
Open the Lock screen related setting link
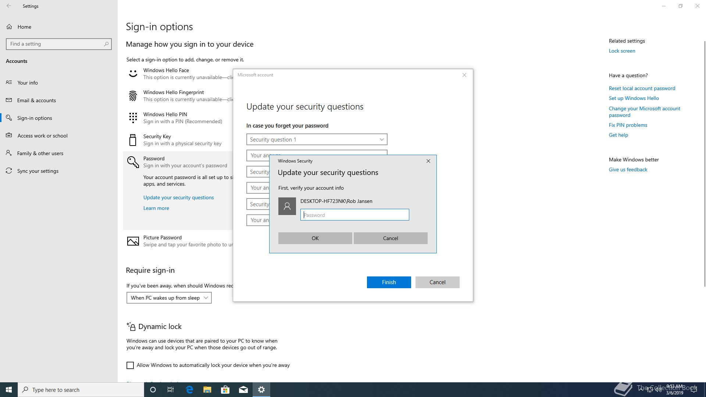point(622,51)
